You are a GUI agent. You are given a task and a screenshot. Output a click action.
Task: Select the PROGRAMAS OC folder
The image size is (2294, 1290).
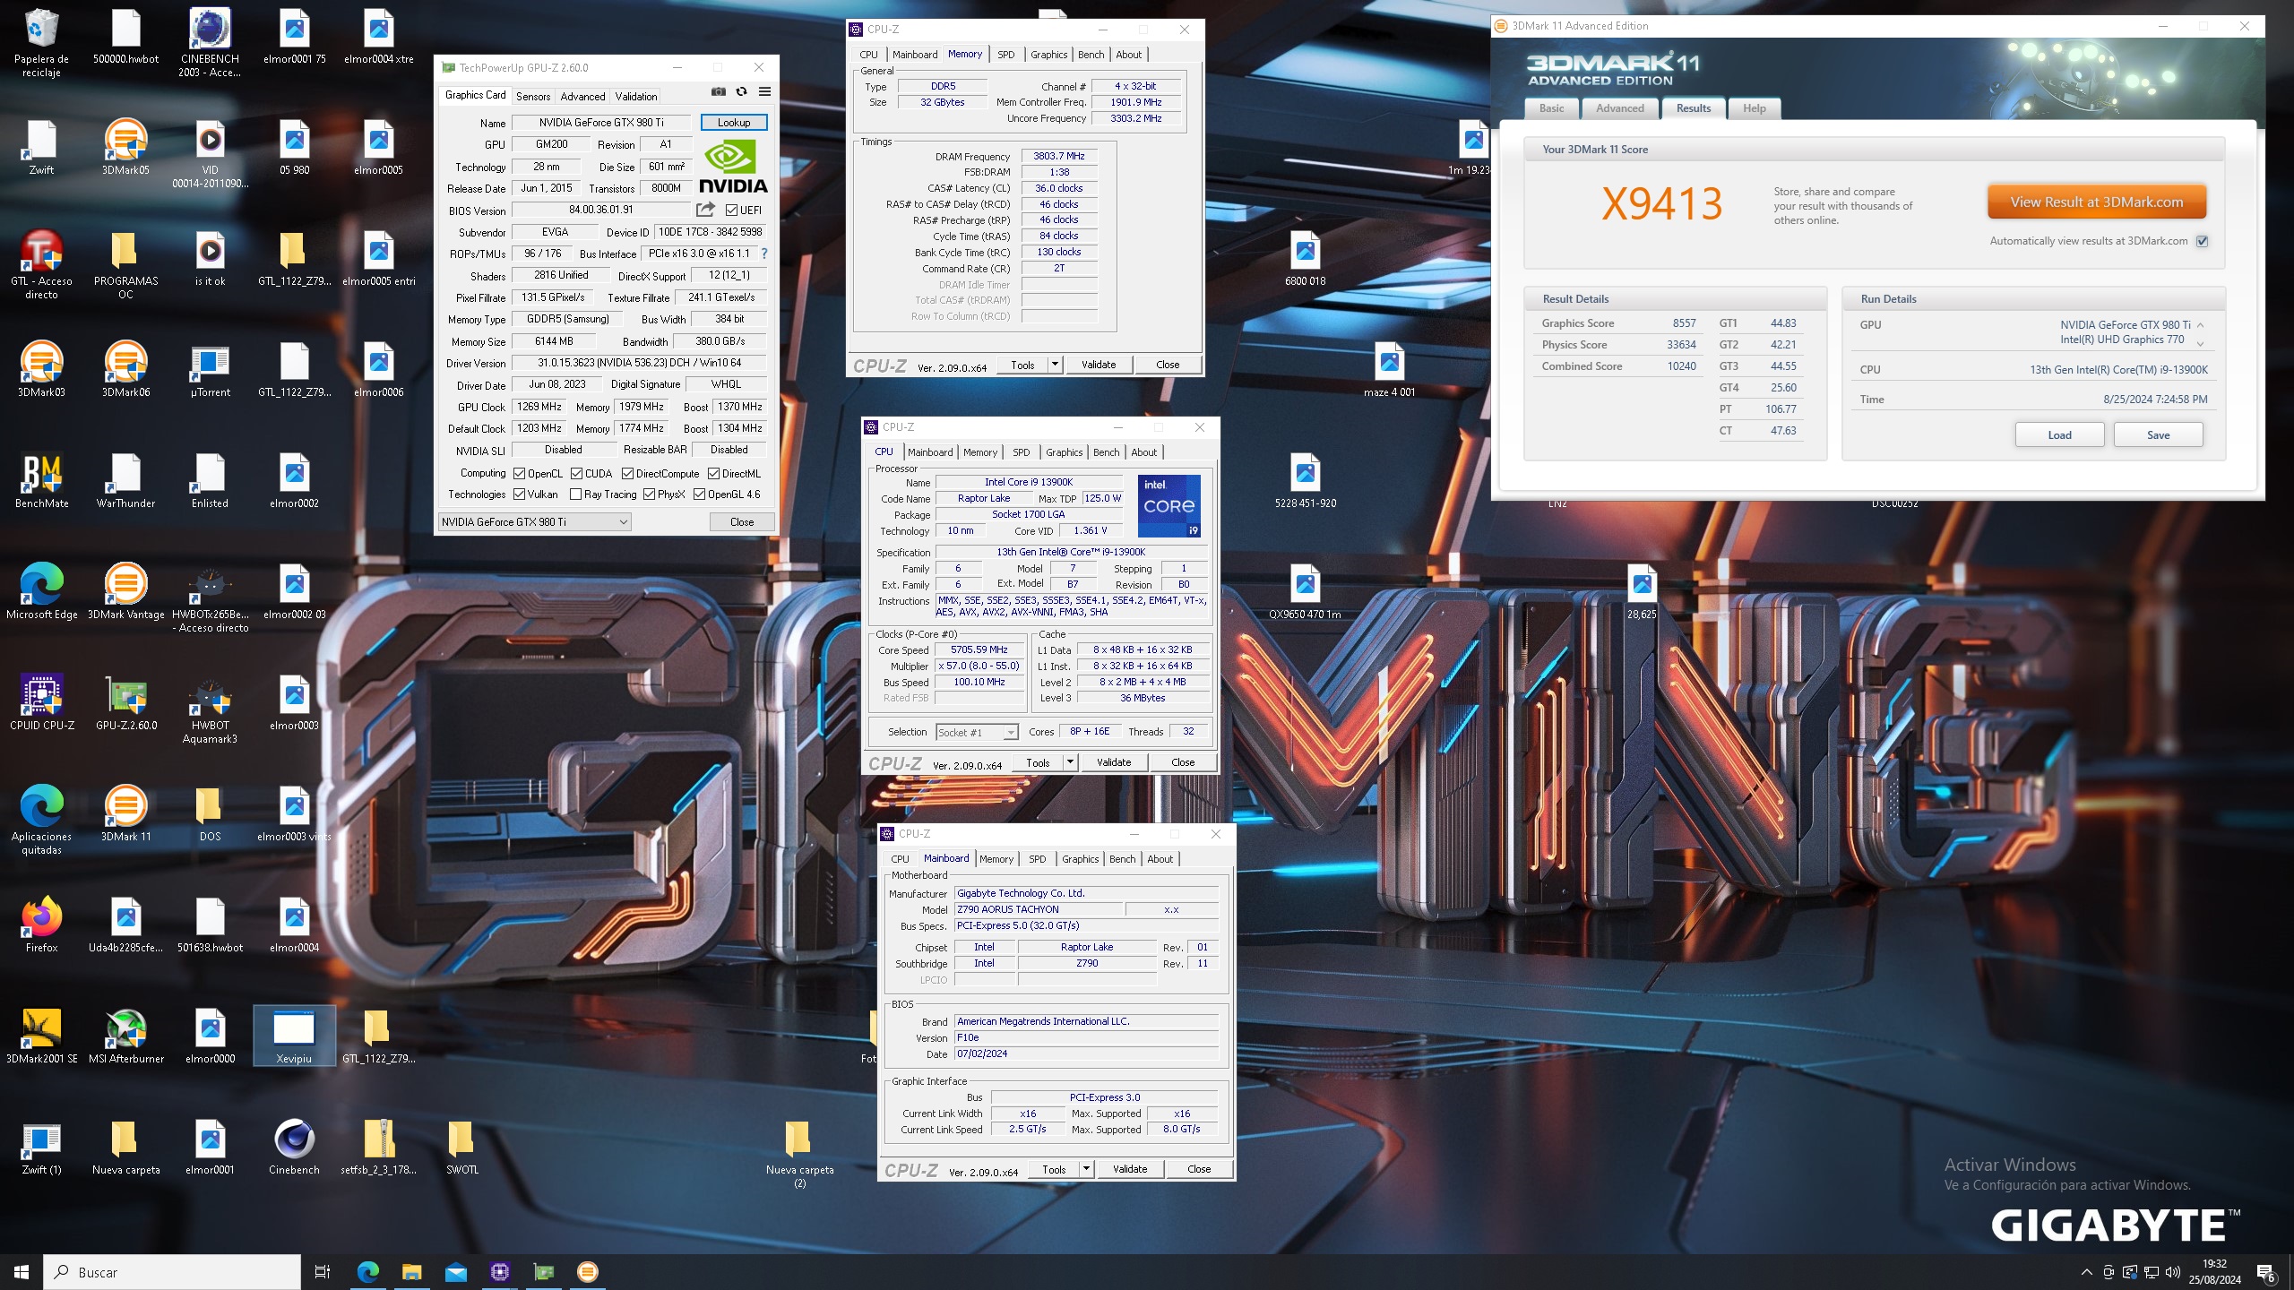(125, 265)
